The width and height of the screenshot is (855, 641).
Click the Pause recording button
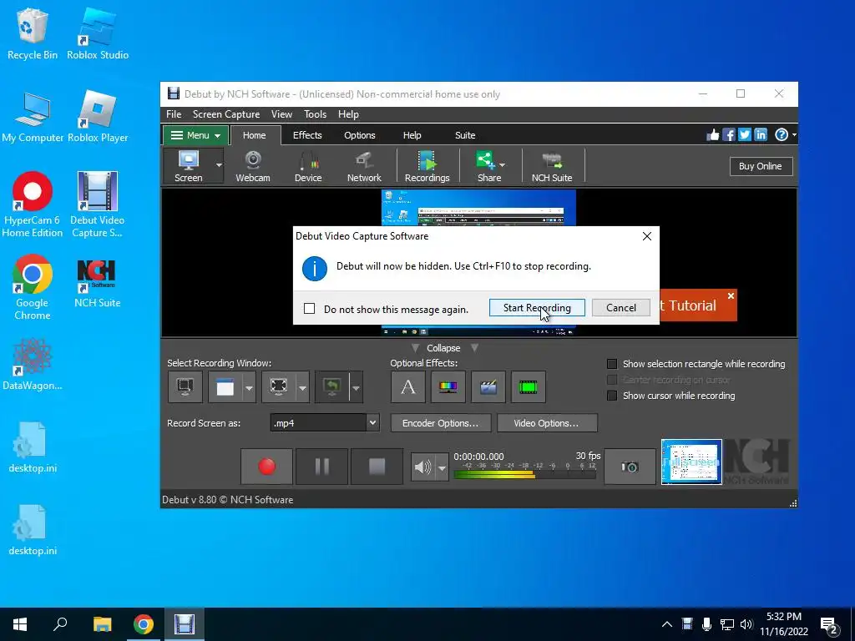(321, 467)
